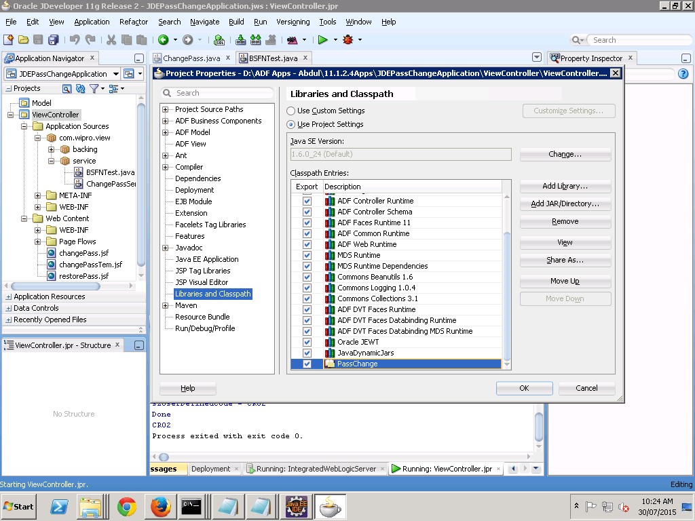Open Google Chrome from the taskbar
This screenshot has width=695, height=521.
click(126, 507)
